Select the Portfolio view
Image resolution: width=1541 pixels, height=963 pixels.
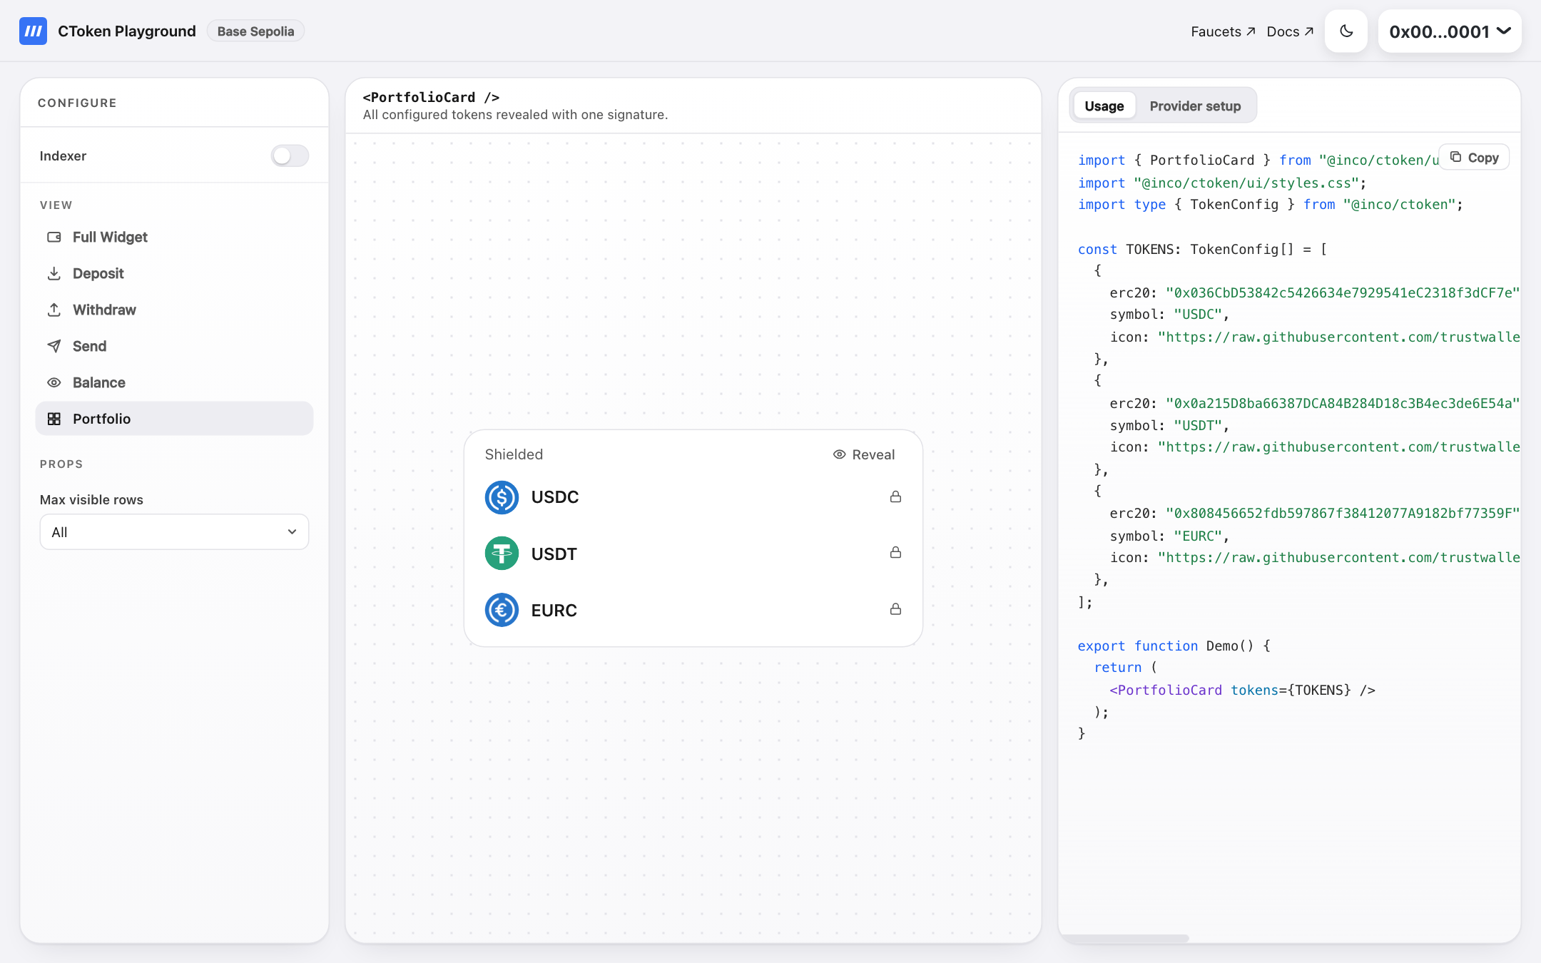(x=174, y=419)
